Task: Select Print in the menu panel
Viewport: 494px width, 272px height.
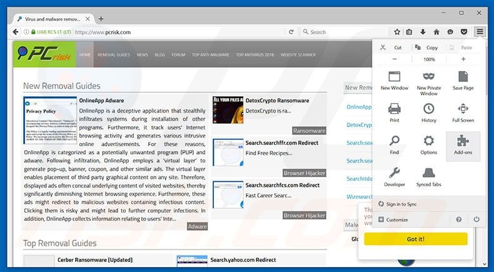Action: (x=394, y=113)
